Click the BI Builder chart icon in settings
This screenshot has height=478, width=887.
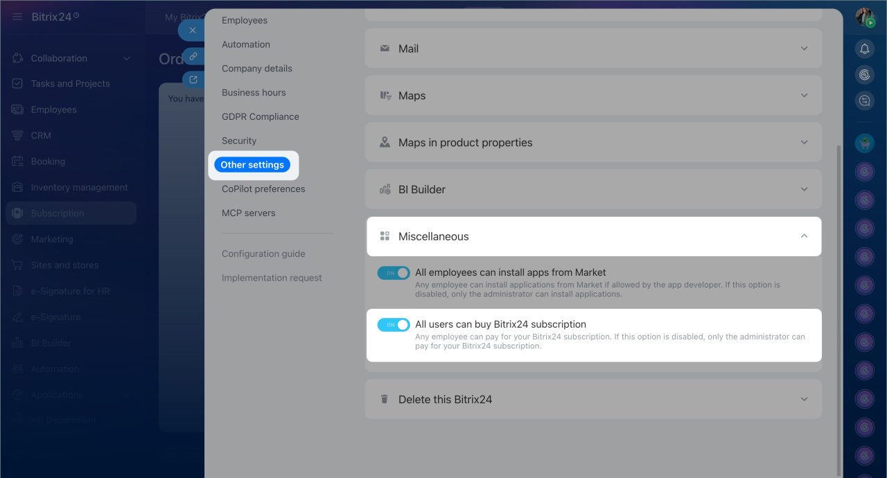pyautogui.click(x=385, y=189)
